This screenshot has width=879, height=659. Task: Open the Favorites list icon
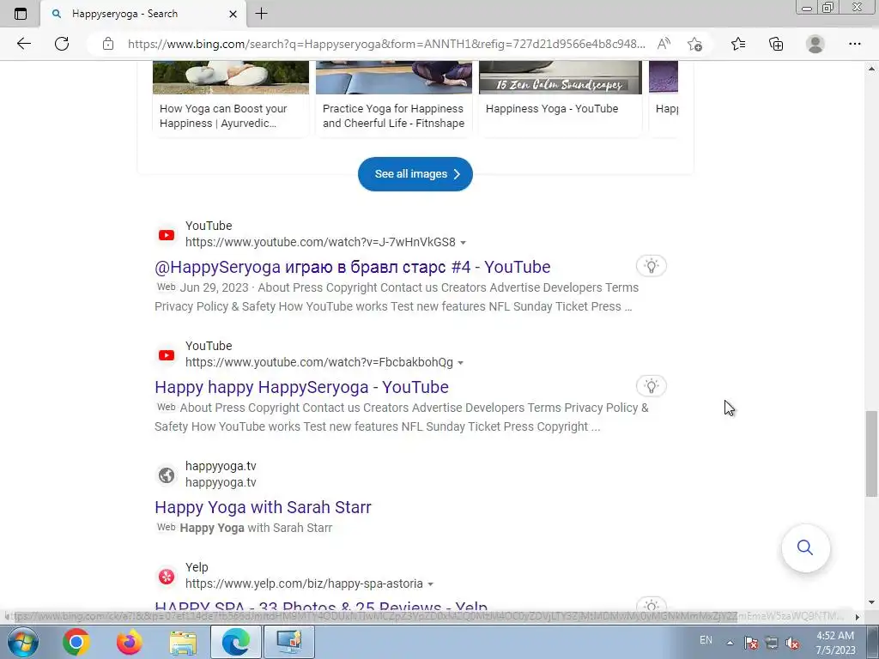click(x=738, y=44)
